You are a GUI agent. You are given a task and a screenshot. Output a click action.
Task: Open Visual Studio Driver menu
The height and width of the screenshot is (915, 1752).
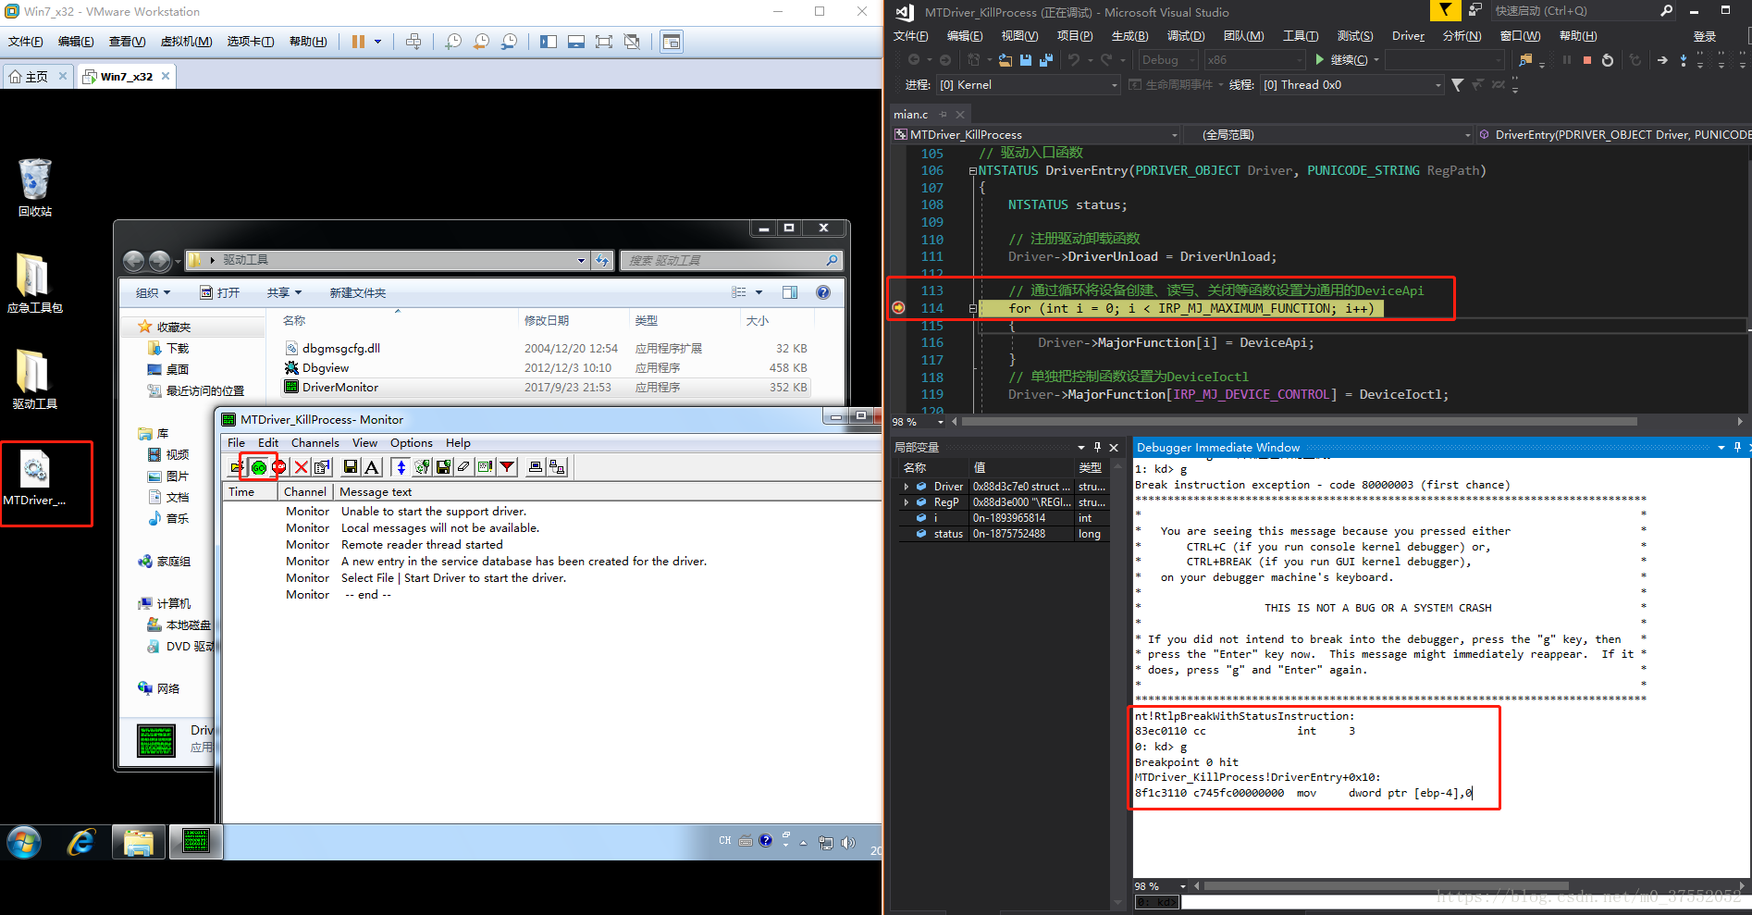pos(1408,36)
